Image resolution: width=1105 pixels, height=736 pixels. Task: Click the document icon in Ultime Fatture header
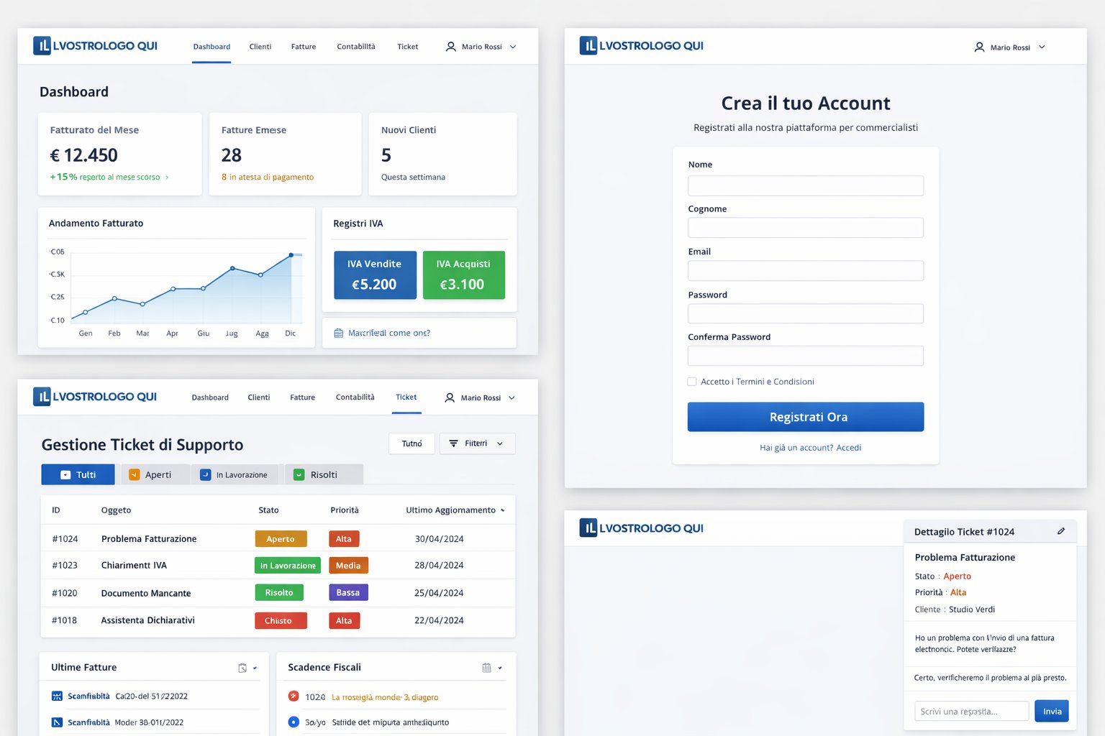pos(242,667)
